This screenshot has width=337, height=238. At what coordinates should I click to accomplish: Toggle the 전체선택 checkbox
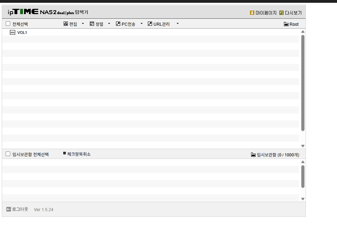click(x=8, y=24)
